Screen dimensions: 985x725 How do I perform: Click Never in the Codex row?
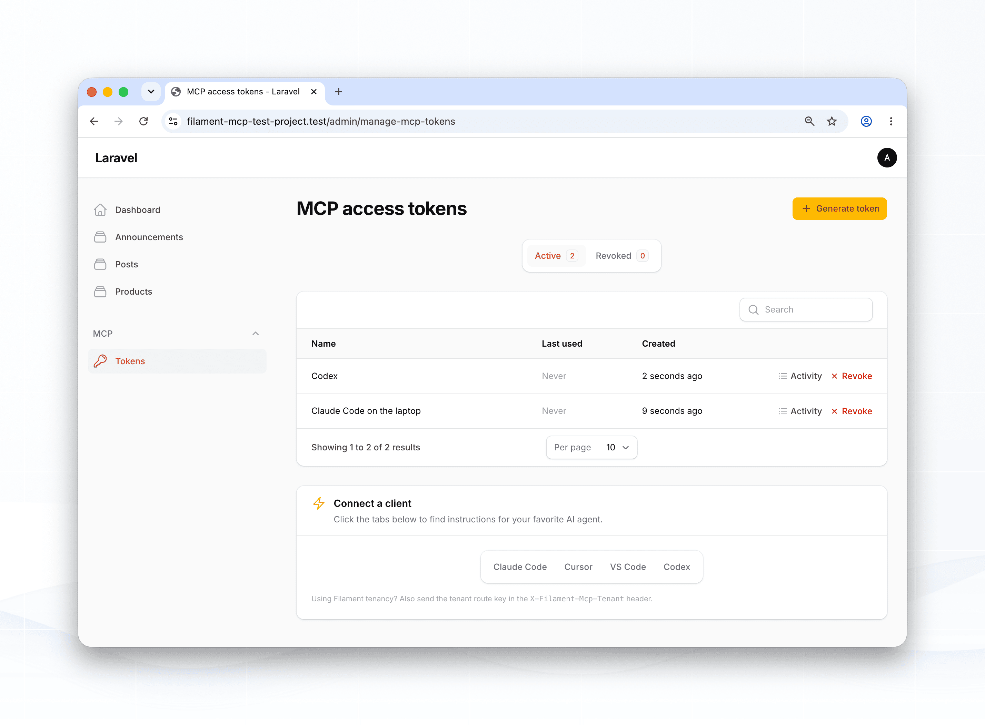point(554,376)
